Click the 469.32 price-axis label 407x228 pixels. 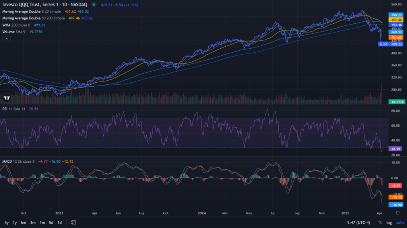tap(396, 32)
